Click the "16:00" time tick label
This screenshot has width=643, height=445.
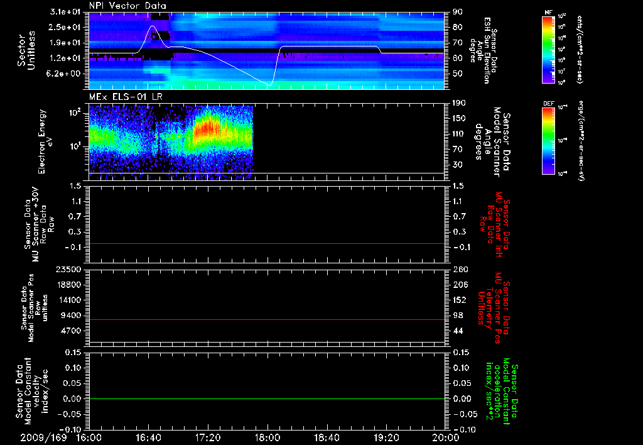point(89,437)
